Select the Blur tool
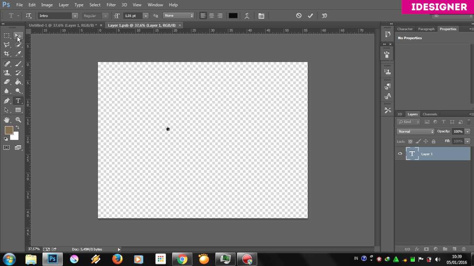474x266 pixels. 7,91
